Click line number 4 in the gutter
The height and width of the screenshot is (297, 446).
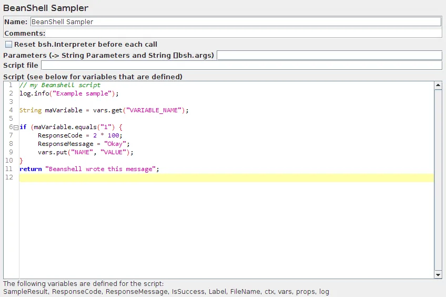(x=11, y=110)
